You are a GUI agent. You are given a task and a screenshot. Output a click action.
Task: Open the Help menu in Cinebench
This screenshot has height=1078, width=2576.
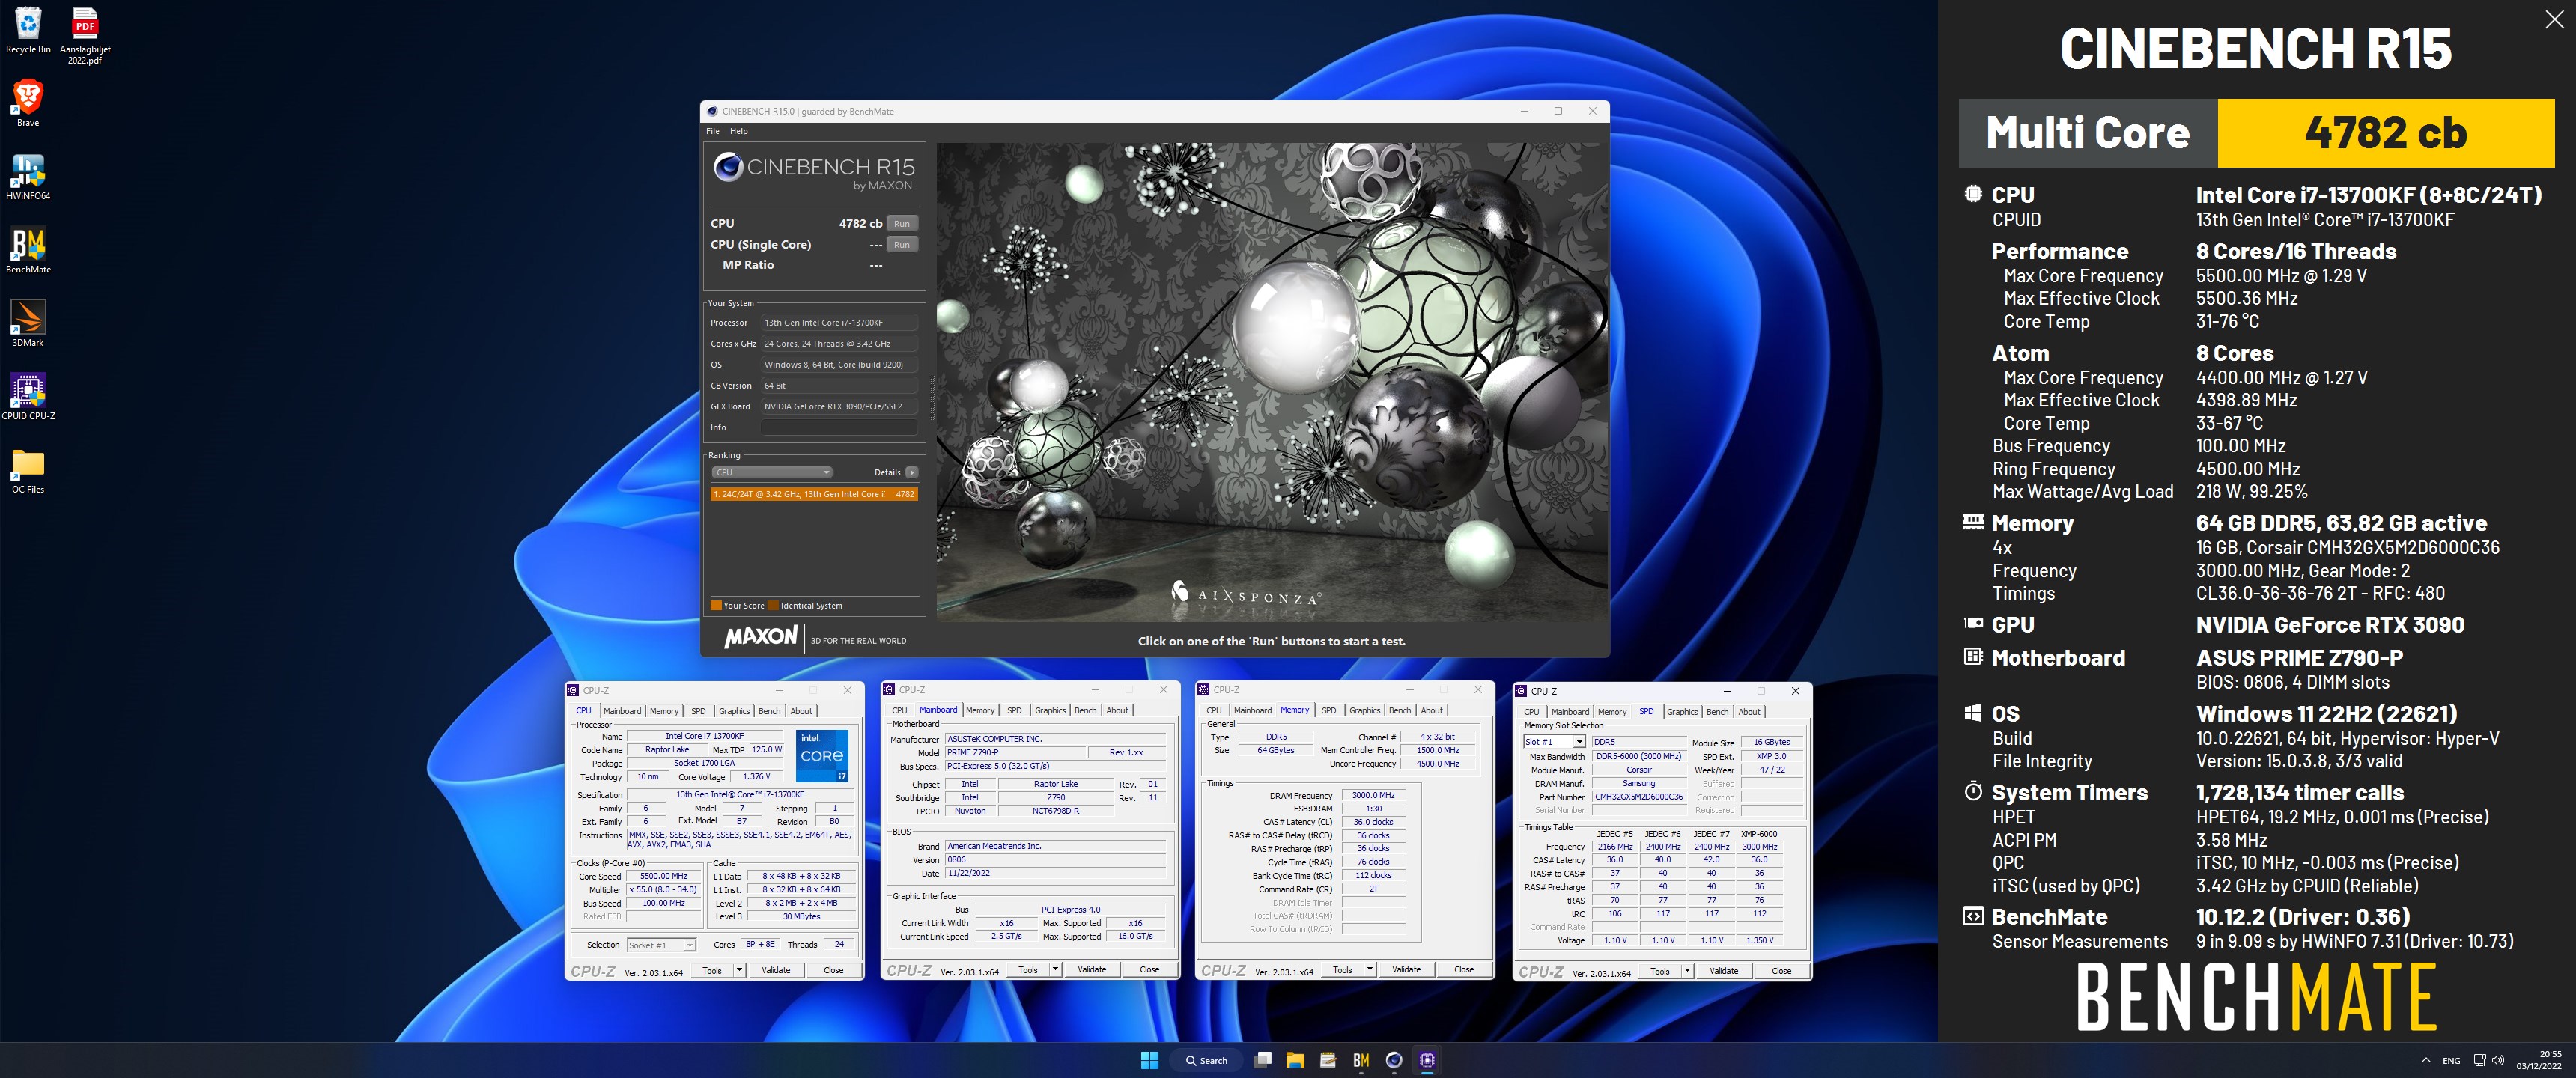click(x=739, y=131)
